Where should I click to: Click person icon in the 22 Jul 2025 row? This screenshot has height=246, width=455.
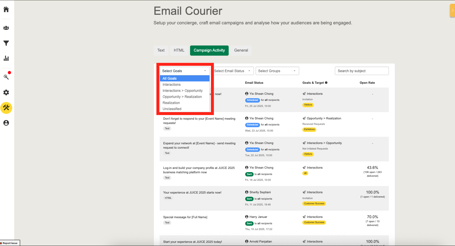[247, 143]
